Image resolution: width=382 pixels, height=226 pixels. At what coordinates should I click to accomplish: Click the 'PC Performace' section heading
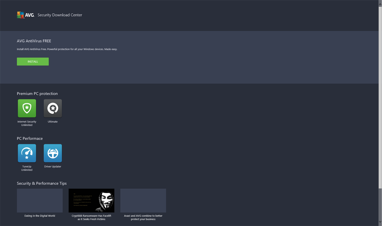(x=30, y=139)
